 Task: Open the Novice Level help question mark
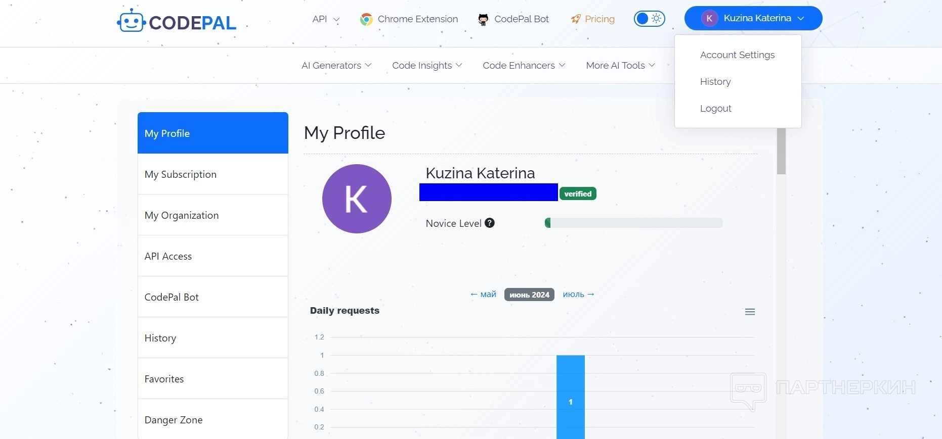coord(490,223)
